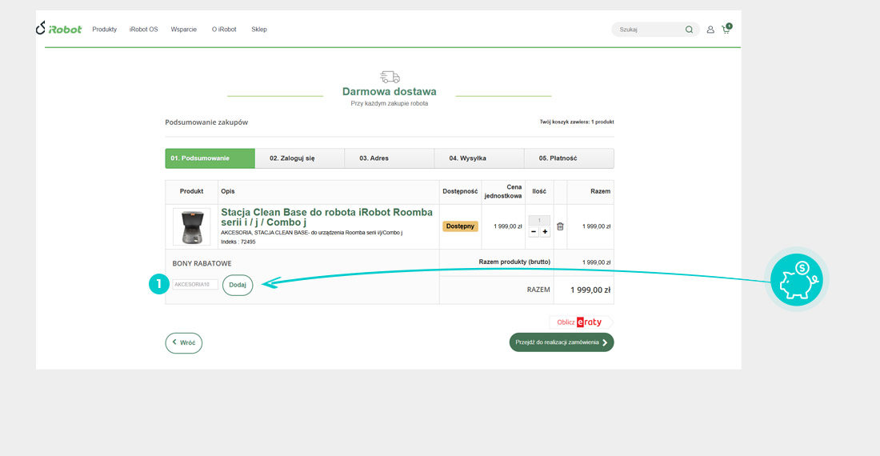
Task: Click the Oblicz eRaty button
Action: tap(580, 322)
